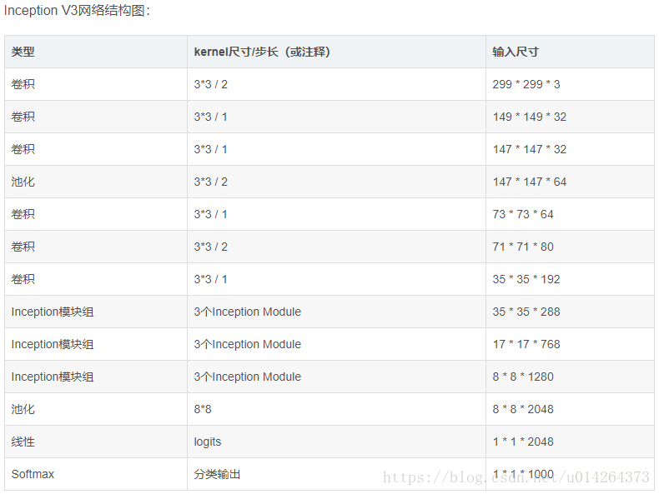Screen dimensions: 659x494
Task: Click '卷积' in the 147 * 147 * 32 row
Action: (x=23, y=149)
